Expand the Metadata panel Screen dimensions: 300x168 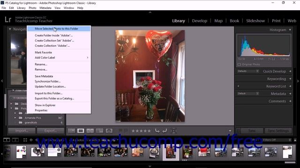coord(290,93)
